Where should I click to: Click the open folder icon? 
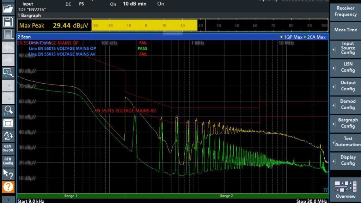[x=8, y=9]
